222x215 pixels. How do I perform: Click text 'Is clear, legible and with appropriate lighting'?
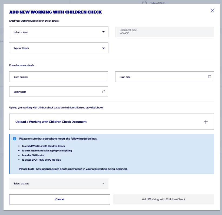click(47, 151)
